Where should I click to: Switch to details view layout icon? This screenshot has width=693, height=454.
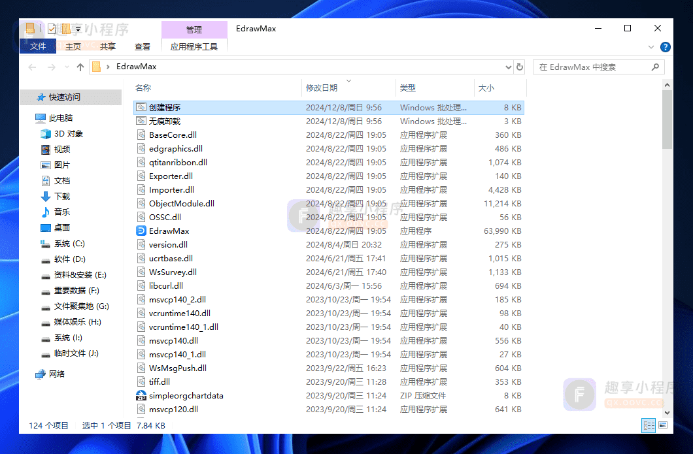[649, 425]
